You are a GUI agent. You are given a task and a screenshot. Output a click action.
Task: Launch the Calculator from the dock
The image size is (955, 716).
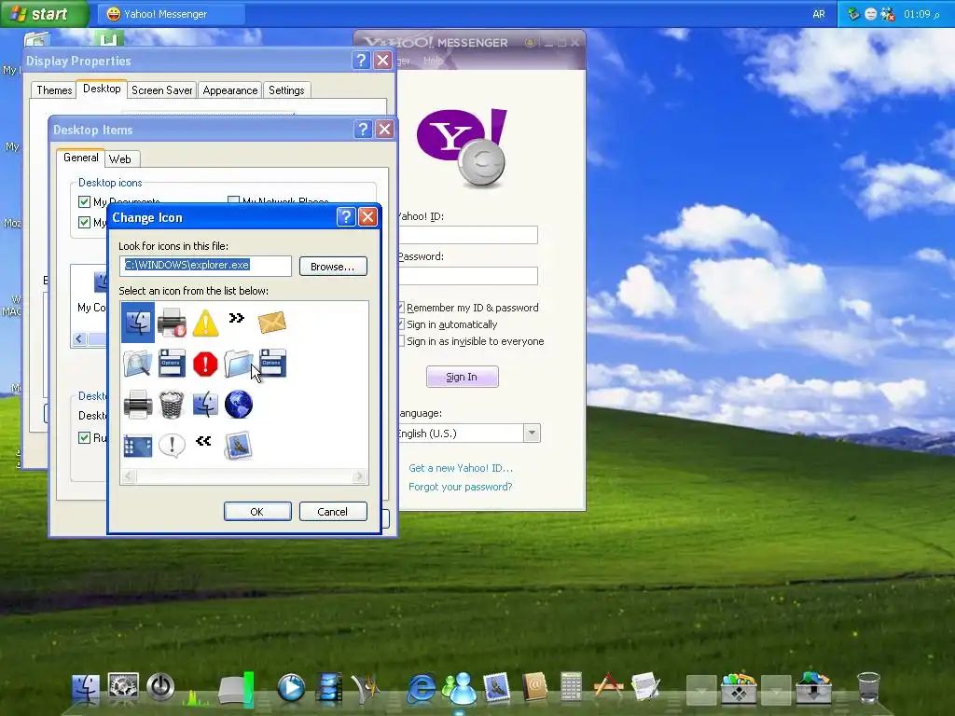(571, 687)
